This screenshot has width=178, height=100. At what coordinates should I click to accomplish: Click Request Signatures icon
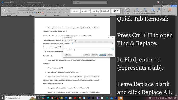pyautogui.click(x=153, y=11)
